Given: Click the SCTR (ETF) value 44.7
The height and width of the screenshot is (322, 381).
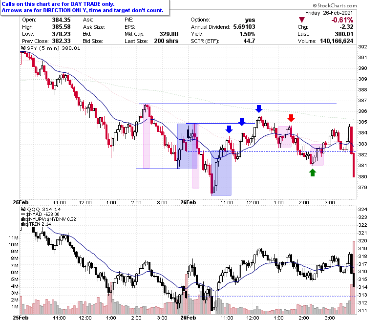Looking at the screenshot, I should click(x=249, y=41).
